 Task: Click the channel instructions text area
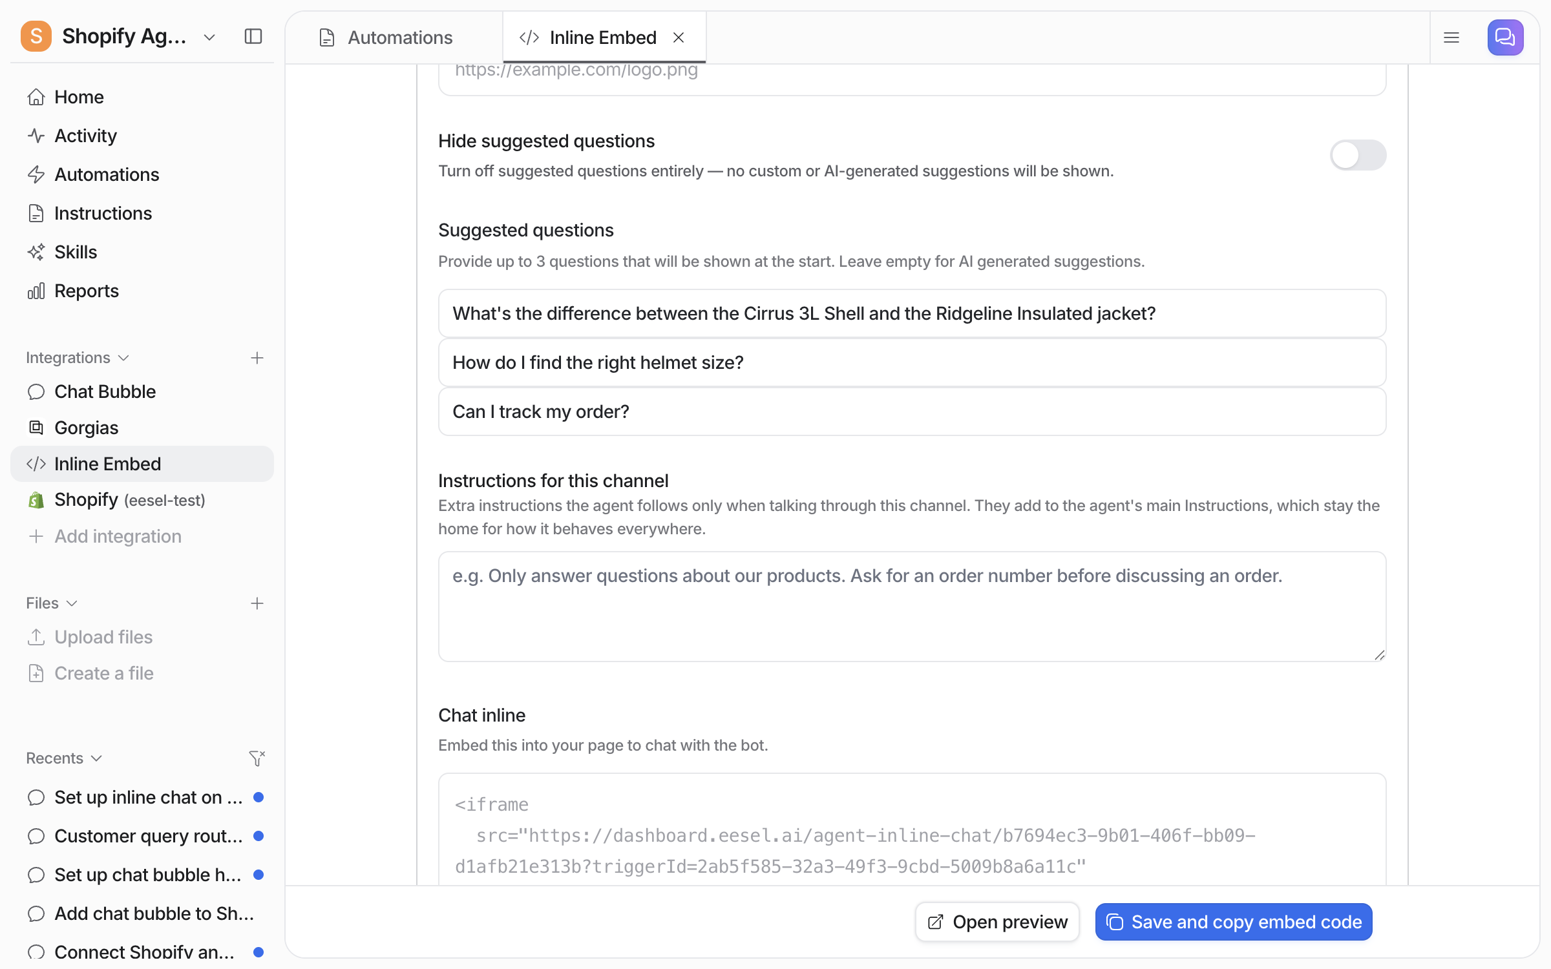(x=912, y=607)
